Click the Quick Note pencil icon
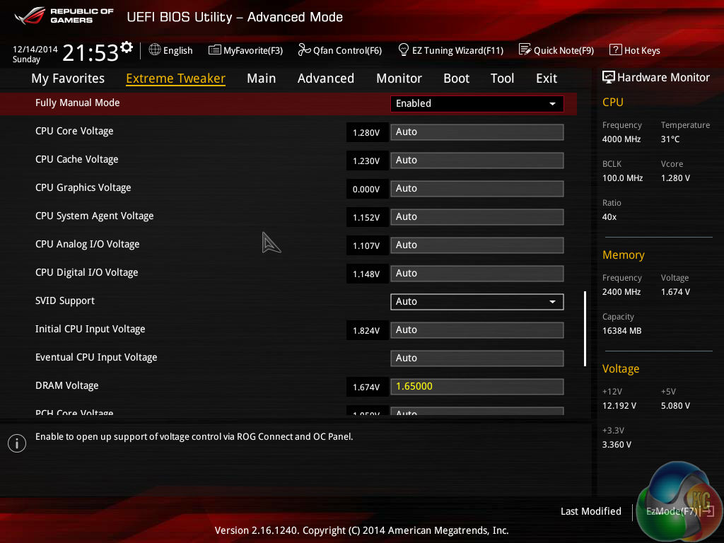The width and height of the screenshot is (724, 543). (x=525, y=49)
